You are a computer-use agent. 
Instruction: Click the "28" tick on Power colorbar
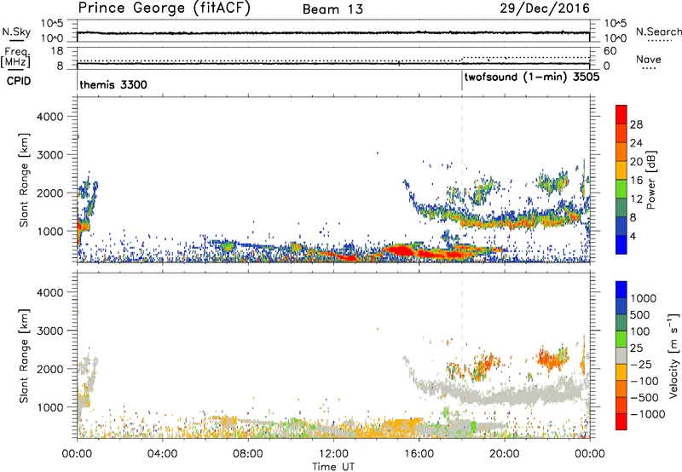(636, 124)
